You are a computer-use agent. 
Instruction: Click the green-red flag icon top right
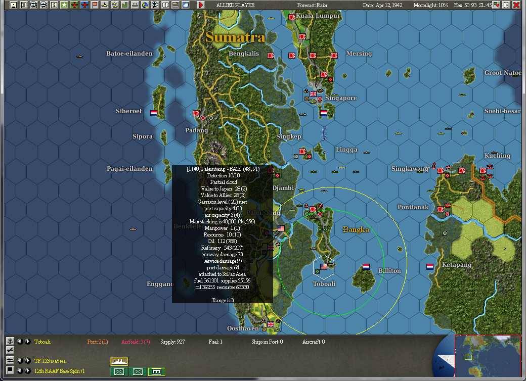[x=496, y=5]
